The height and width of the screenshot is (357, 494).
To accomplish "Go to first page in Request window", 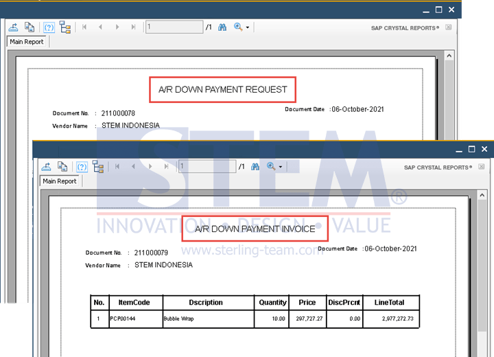I will (84, 27).
